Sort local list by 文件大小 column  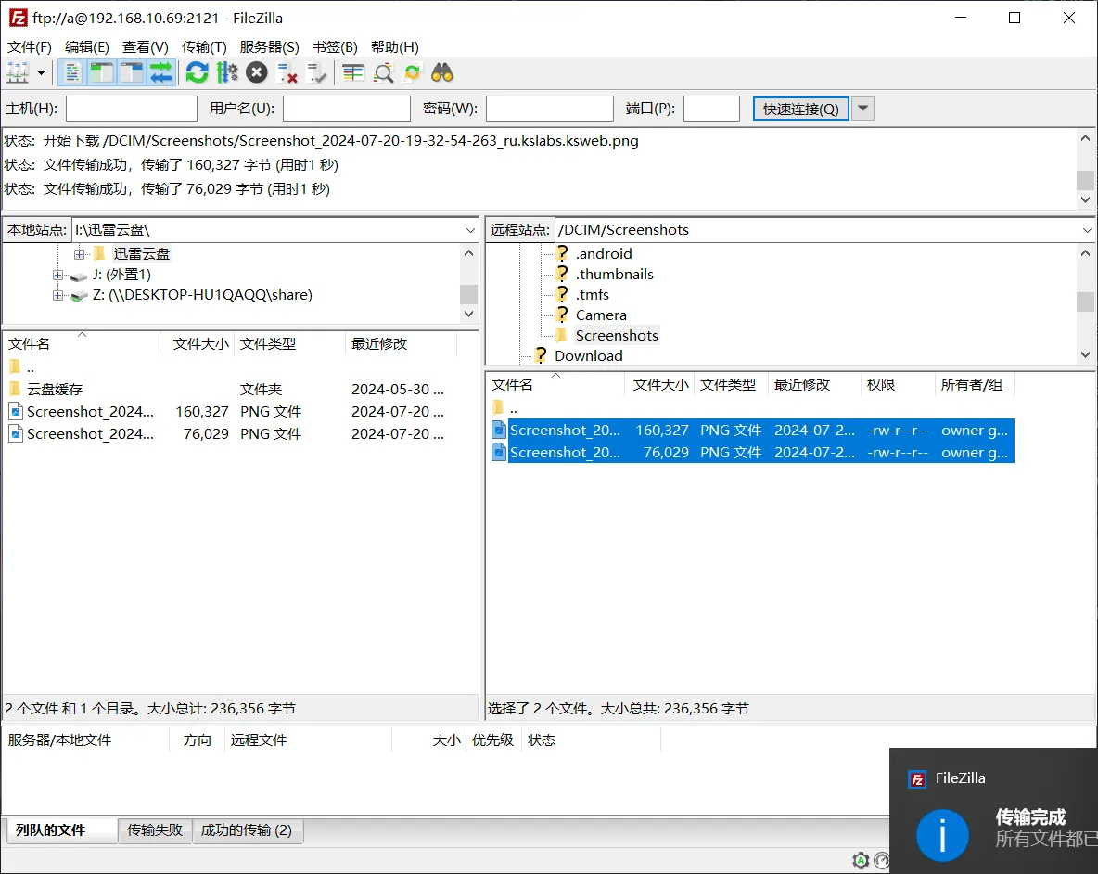coord(201,344)
